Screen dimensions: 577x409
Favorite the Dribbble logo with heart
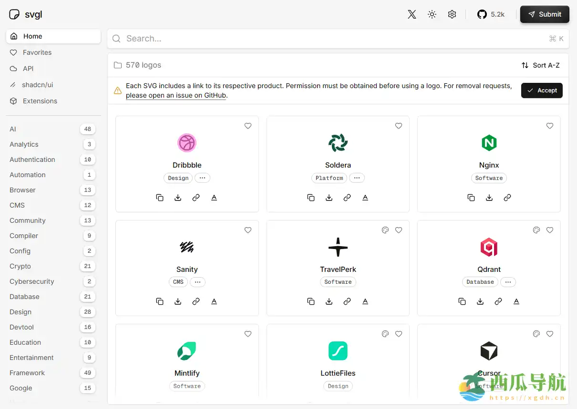point(248,126)
